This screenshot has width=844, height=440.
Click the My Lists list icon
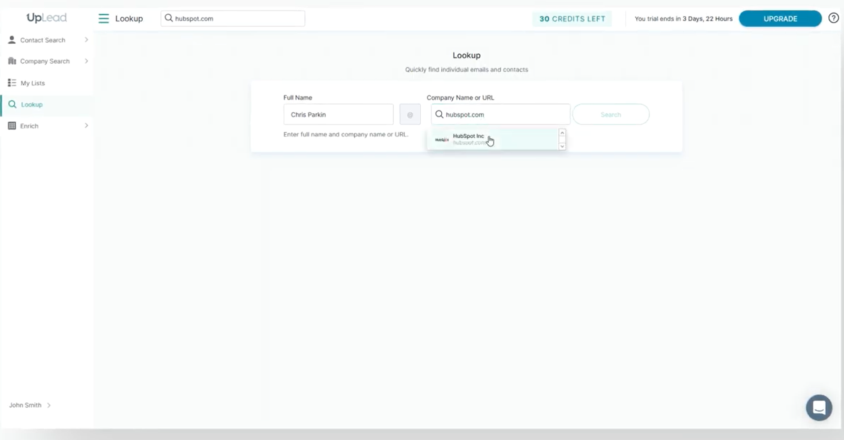point(12,83)
